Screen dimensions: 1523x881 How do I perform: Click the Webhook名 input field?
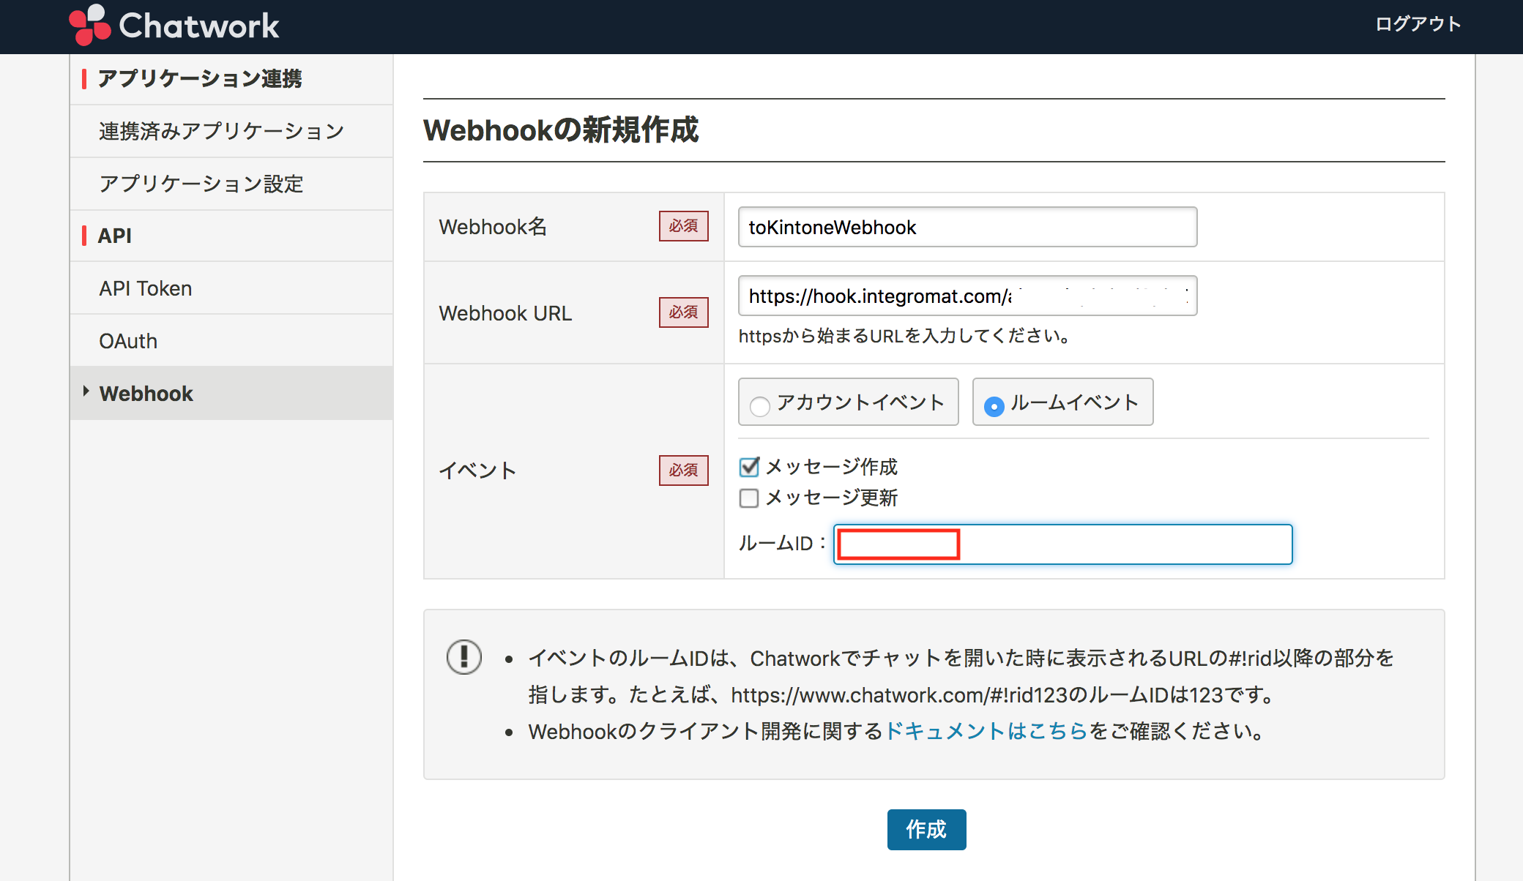(x=967, y=228)
